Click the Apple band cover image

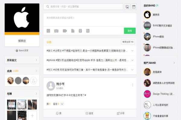click(22, 18)
